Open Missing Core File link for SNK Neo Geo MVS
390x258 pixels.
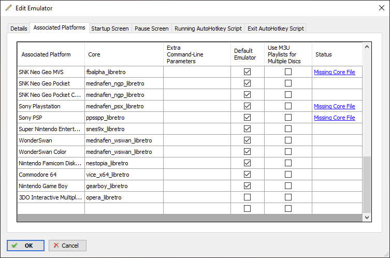click(334, 72)
